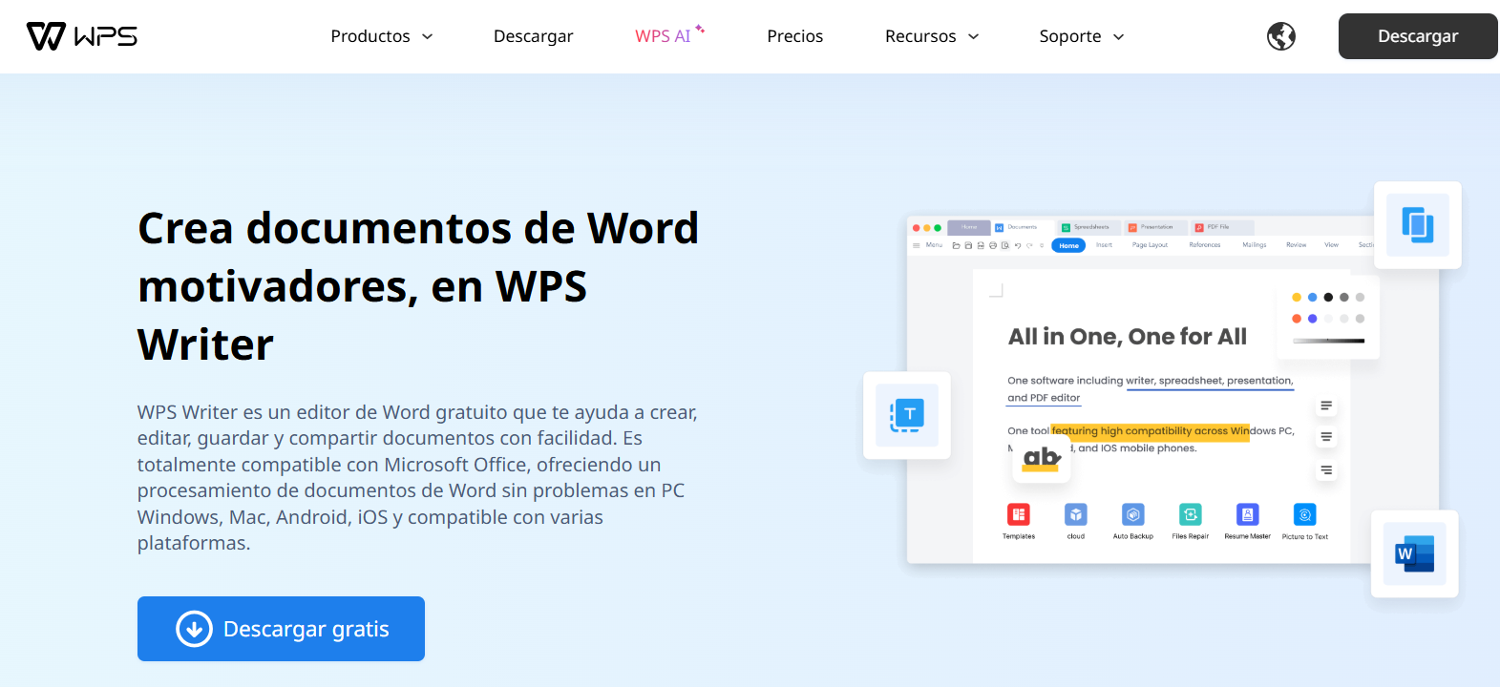Click the align center icon beside the document
1500x687 pixels.
[x=1326, y=437]
